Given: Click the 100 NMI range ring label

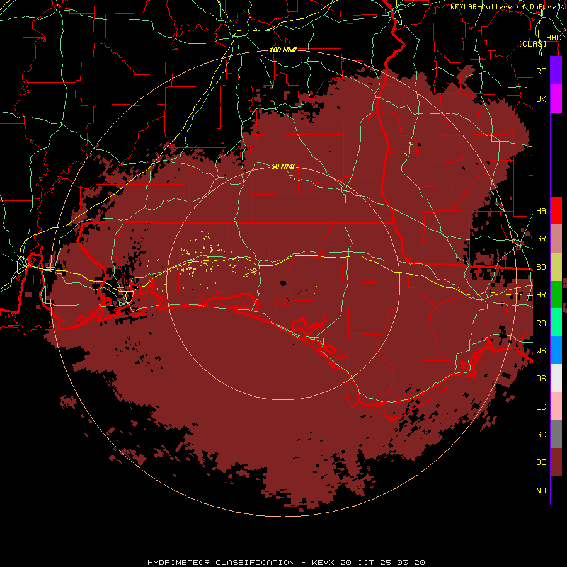Looking at the screenshot, I should tap(283, 50).
